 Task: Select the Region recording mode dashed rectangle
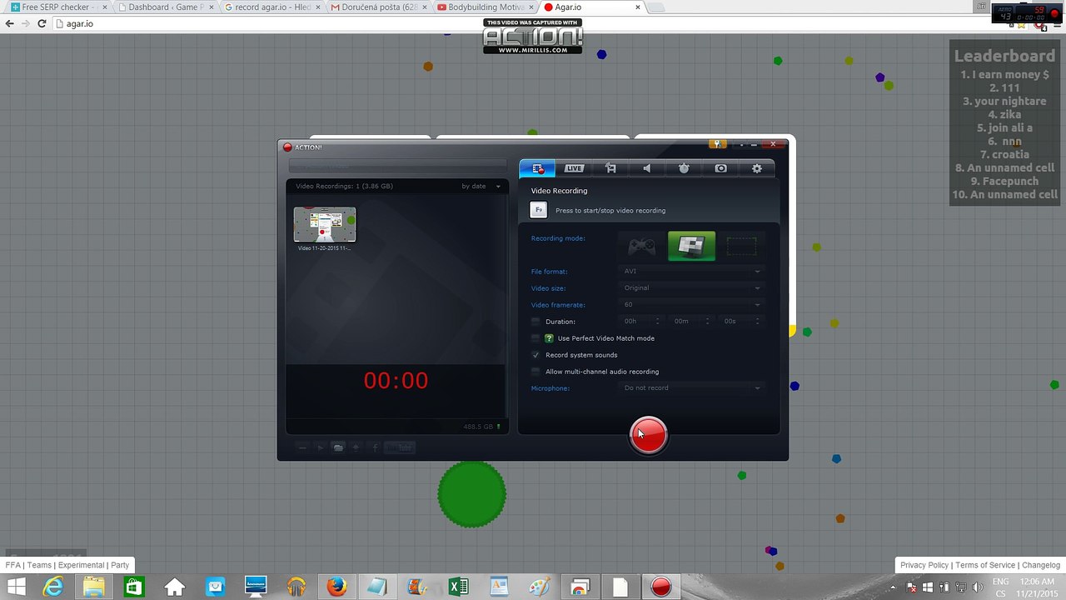[741, 247]
